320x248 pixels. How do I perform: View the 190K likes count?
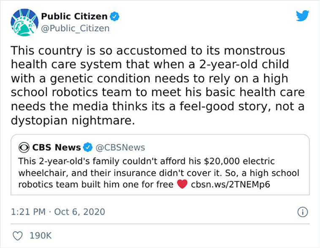coord(41,236)
